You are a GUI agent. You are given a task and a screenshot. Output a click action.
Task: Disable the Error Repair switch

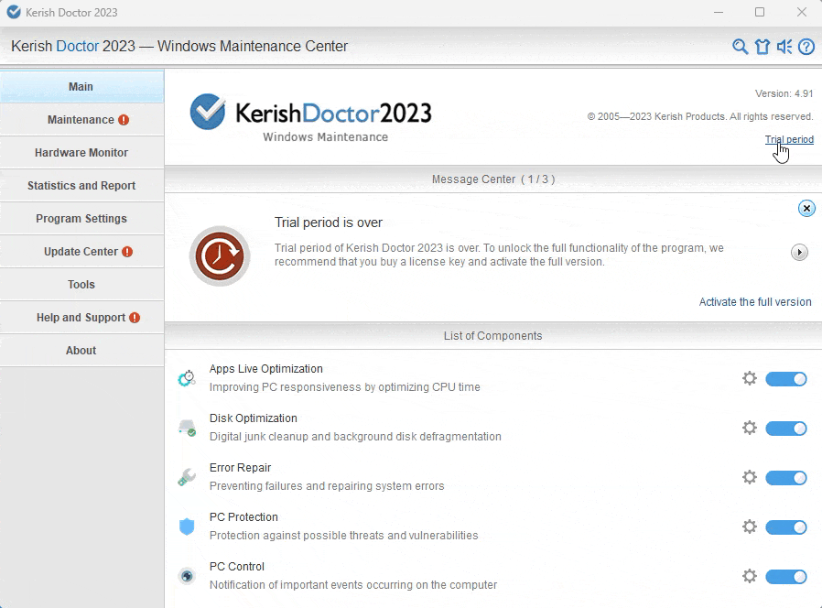coord(785,477)
